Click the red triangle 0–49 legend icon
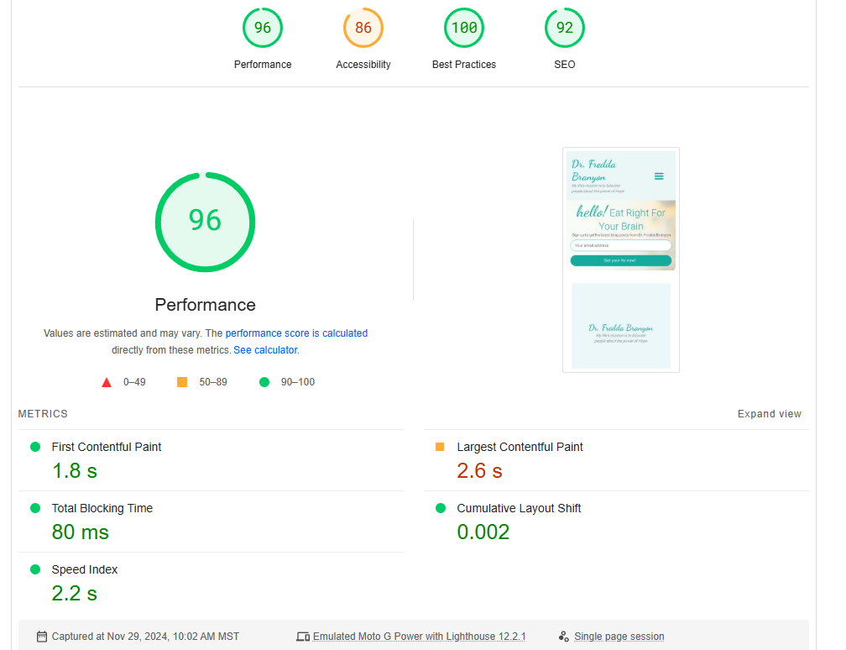Viewport: 846px width, 650px height. pos(107,383)
